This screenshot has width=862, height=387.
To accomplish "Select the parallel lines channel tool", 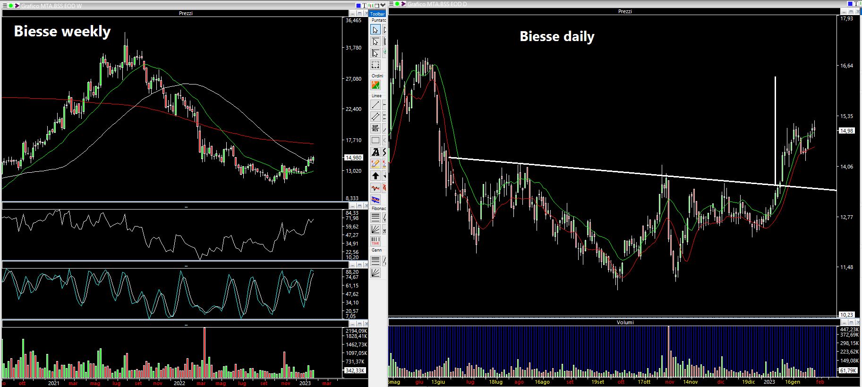I will click(x=376, y=116).
